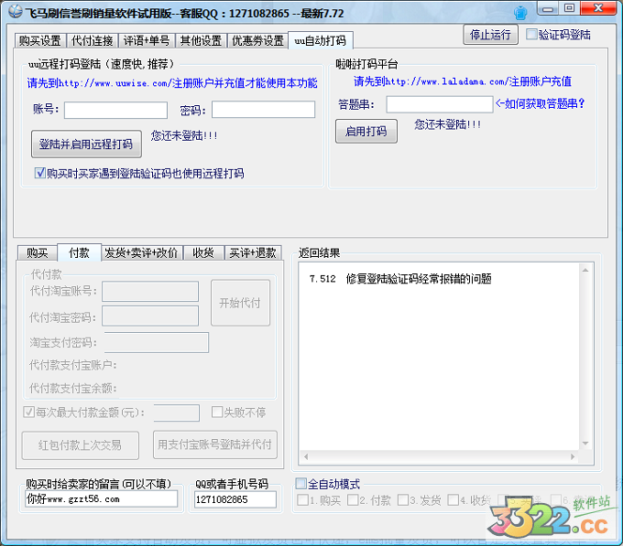Toggle 每次最大付款金额 checkbox

[28, 412]
